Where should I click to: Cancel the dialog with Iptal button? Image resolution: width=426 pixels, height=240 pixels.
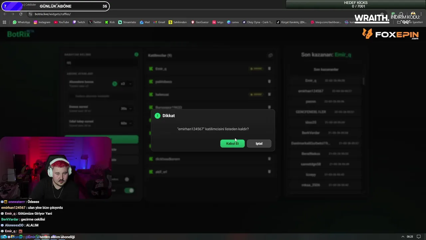(259, 143)
